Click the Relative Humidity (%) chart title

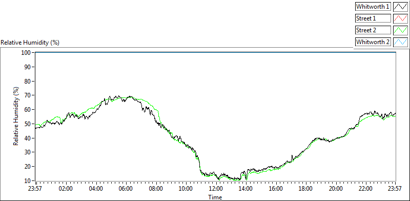click(30, 43)
